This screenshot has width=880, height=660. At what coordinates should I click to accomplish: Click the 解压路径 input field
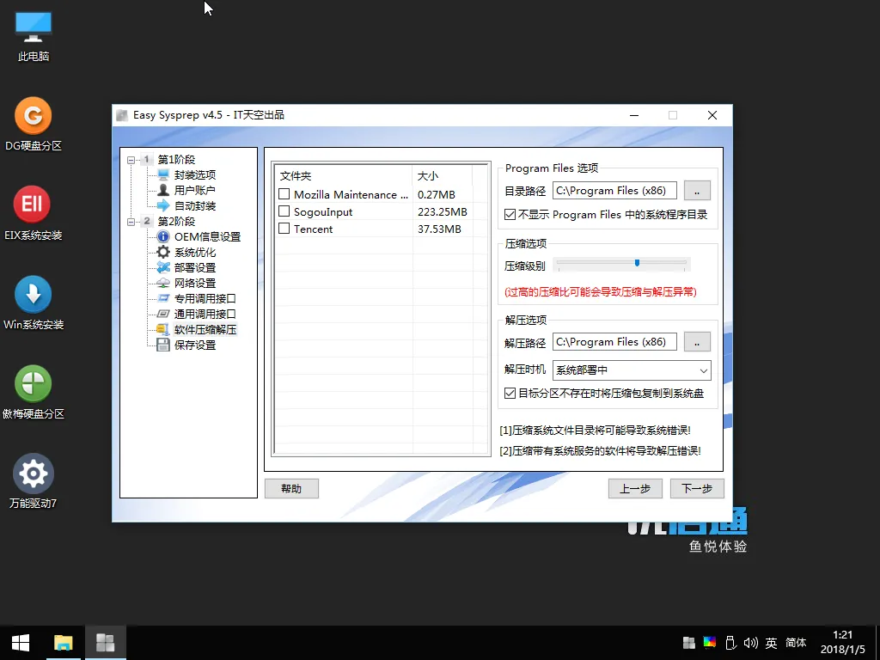pyautogui.click(x=614, y=342)
